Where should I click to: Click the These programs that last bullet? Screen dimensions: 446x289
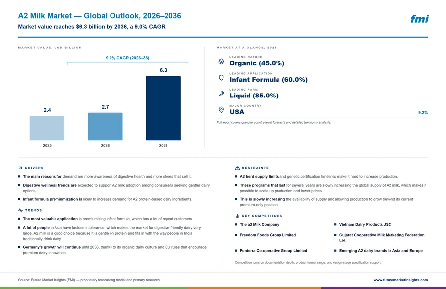click(x=333, y=188)
